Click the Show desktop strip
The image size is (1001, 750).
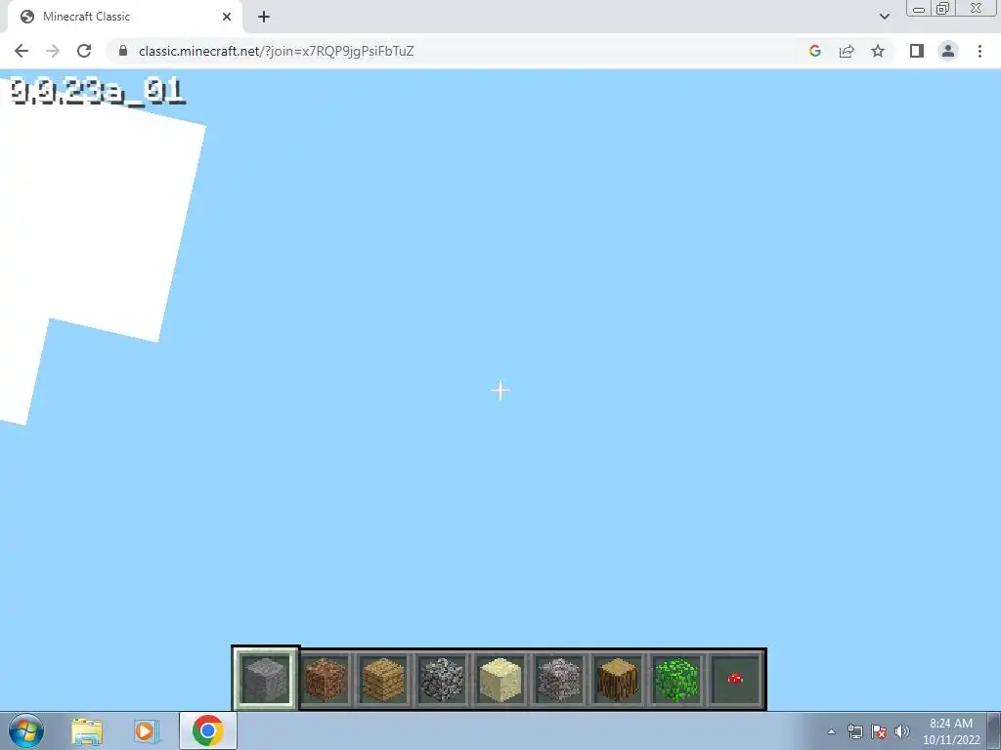[x=994, y=730]
